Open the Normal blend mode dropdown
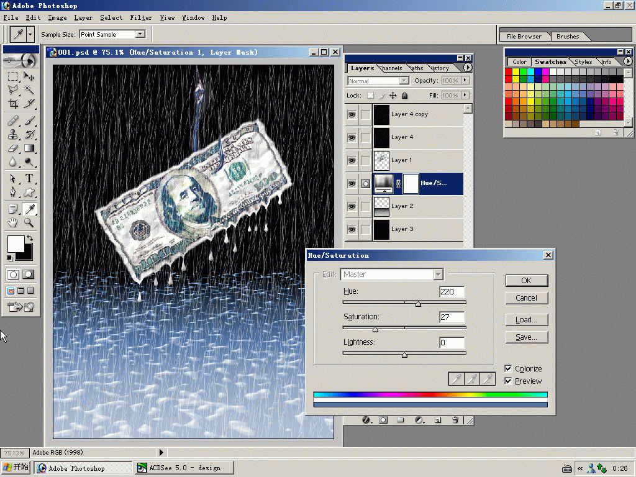Screen dimensions: 636x477 [404, 81]
